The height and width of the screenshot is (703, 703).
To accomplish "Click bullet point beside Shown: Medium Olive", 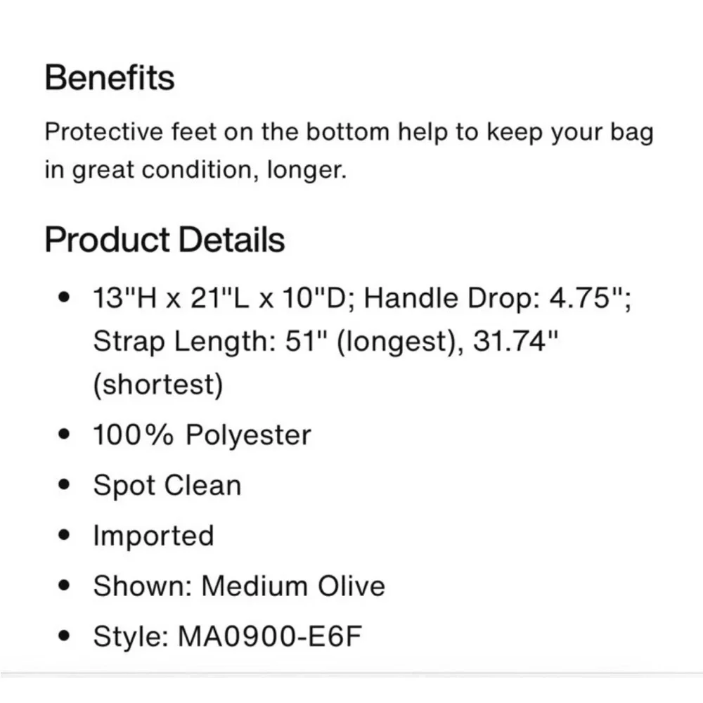I will pos(65,586).
